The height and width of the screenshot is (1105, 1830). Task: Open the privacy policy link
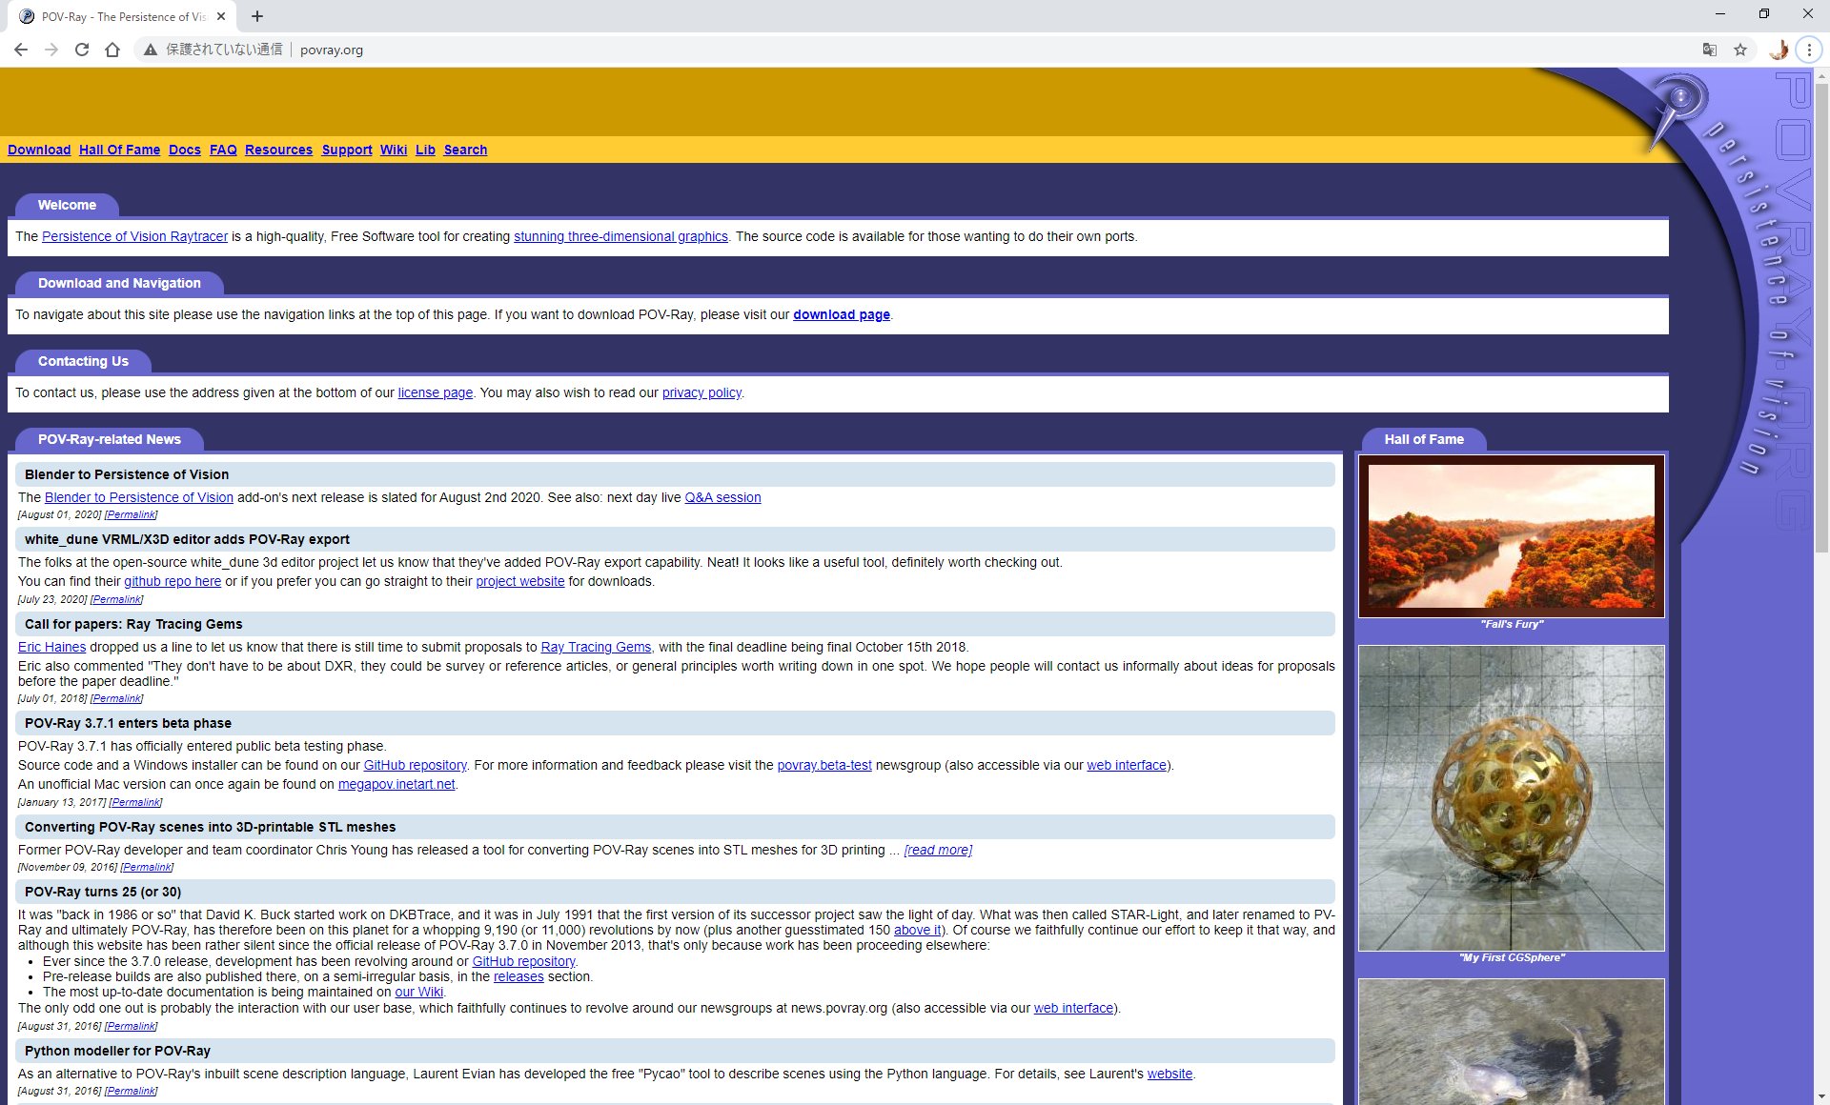coord(701,392)
